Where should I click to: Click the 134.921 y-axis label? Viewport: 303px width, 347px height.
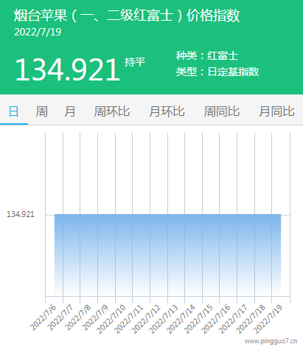click(x=21, y=214)
